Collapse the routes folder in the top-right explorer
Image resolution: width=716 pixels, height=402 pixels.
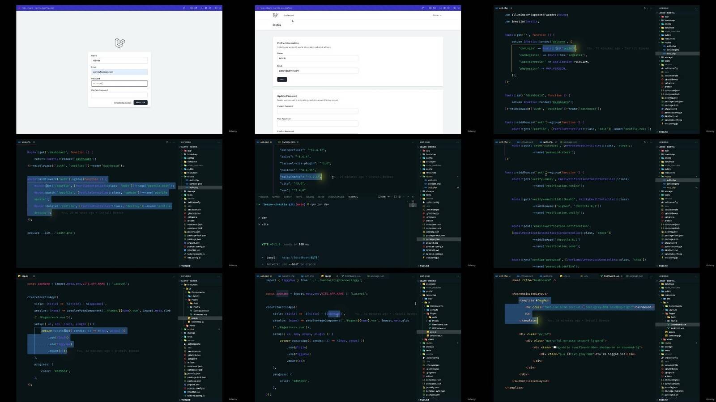[668, 42]
